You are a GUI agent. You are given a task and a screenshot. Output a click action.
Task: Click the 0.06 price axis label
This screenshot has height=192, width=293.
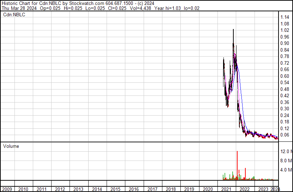285,135
